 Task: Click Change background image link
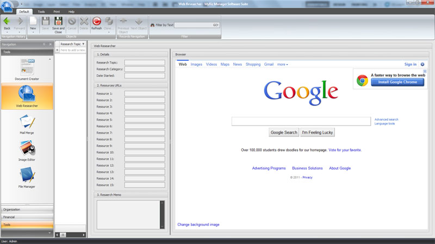click(198, 224)
